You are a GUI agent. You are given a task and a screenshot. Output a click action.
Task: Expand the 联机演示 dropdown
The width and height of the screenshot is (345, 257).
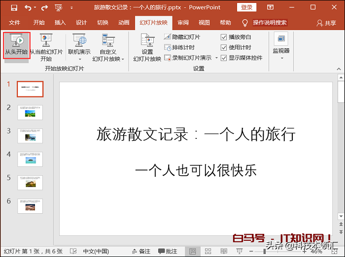(x=79, y=59)
